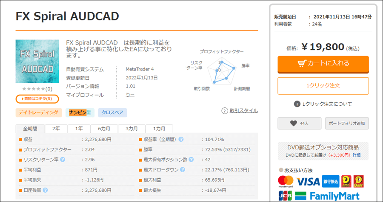
Task: Click the 平均損失 value -1,126円
Action: (94, 180)
